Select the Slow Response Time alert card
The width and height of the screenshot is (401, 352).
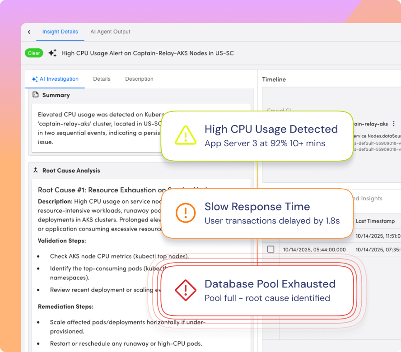(x=256, y=213)
